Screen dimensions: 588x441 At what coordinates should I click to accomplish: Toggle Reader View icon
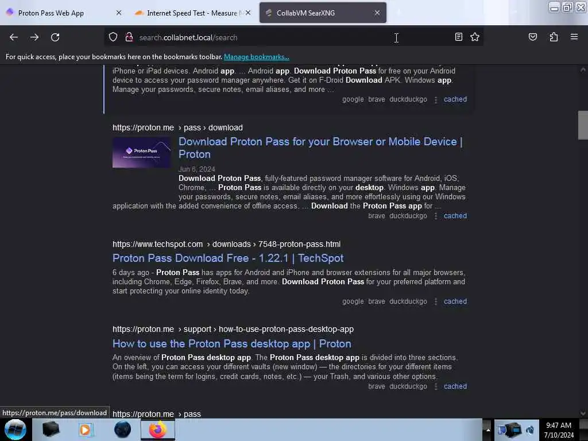[x=458, y=37]
